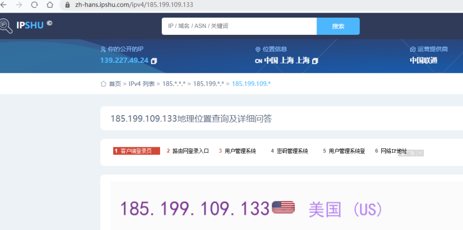Viewport: 463px width, 230px height.
Task: Navigate to the 185.*.*.* breadcrumb
Action: pos(174,84)
